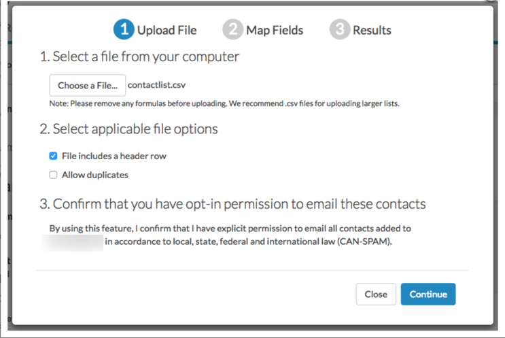Click the 'Allow duplicates' label text
The width and height of the screenshot is (505, 338).
click(x=95, y=175)
